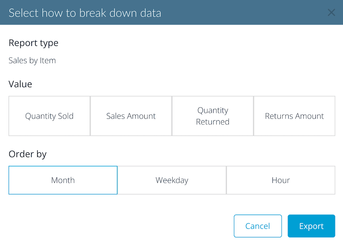This screenshot has width=343, height=246.
Task: Confirm export of the Sales by Item report
Action: click(x=311, y=226)
